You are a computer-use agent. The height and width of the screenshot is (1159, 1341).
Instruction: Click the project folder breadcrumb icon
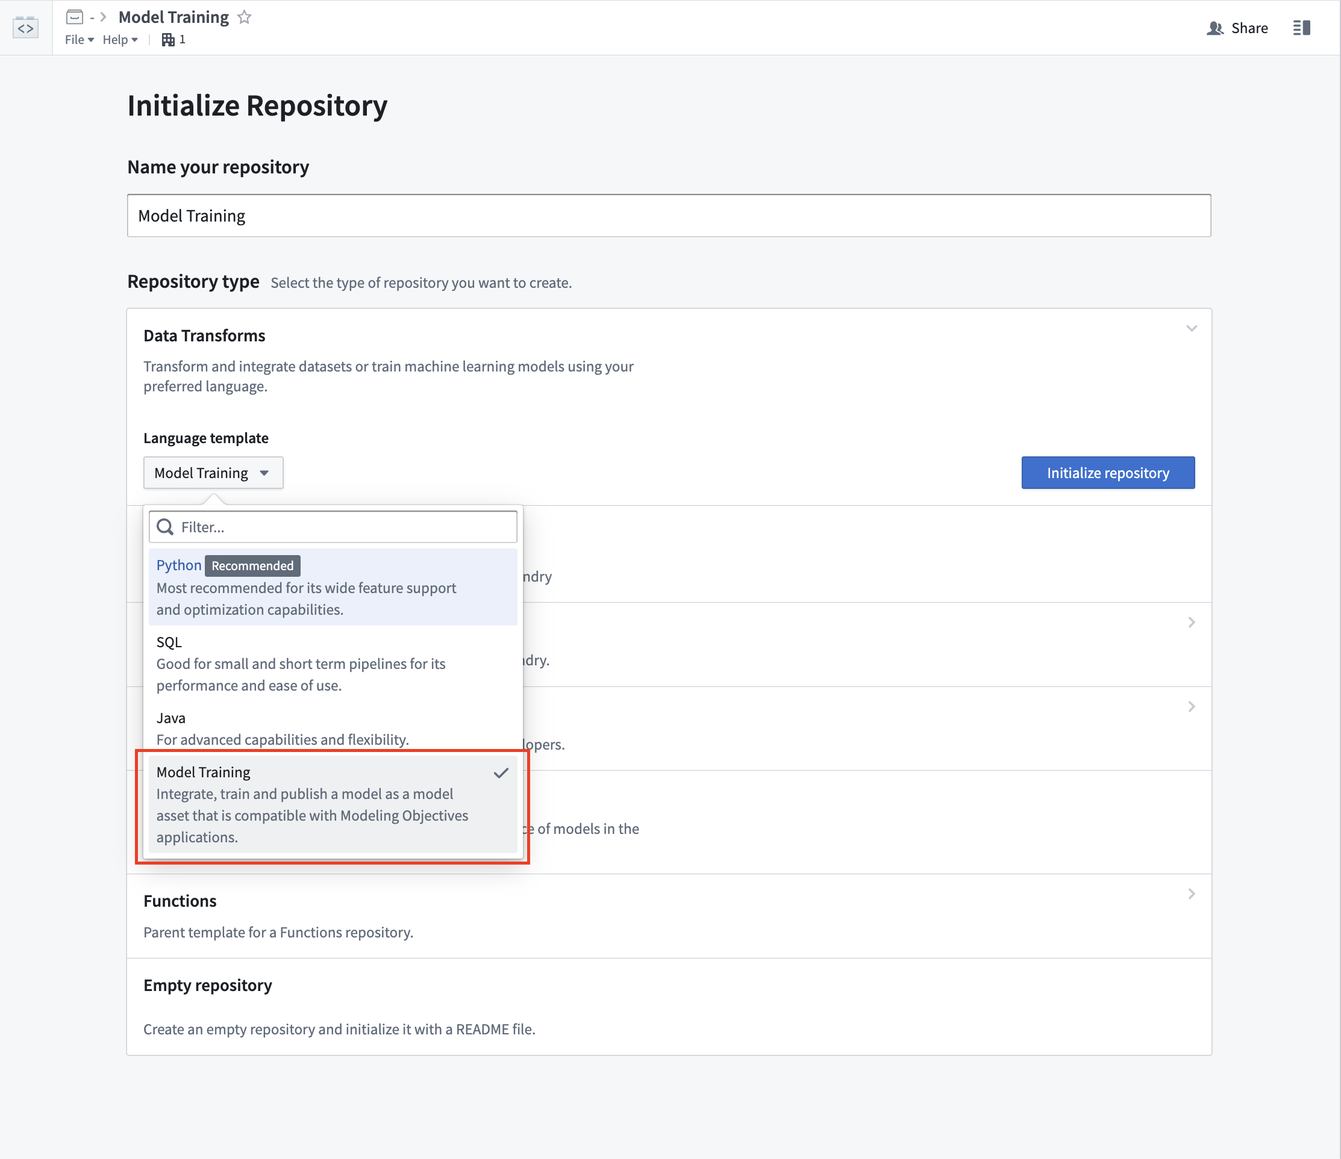point(75,17)
